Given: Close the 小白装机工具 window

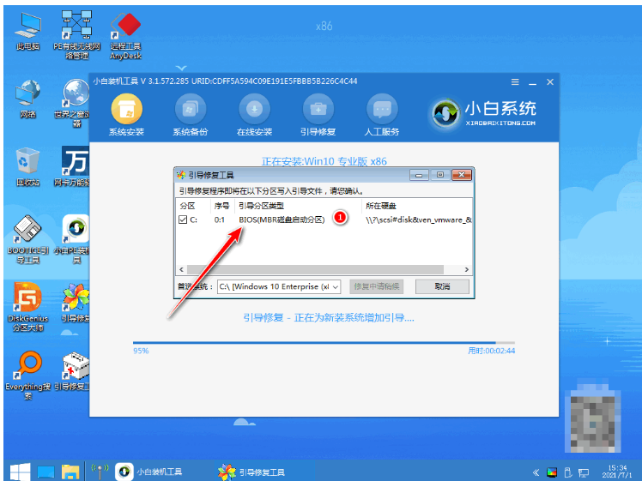Looking at the screenshot, I should click(x=550, y=82).
